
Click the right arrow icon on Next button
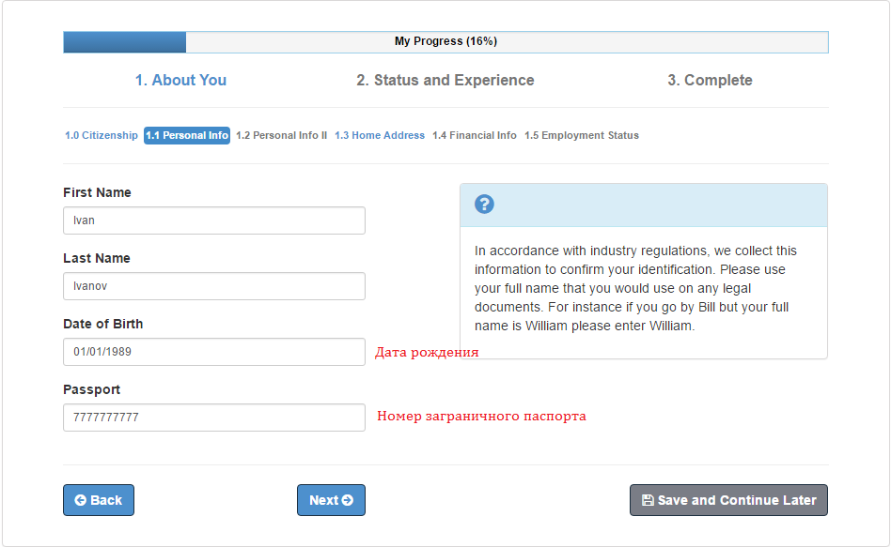tap(347, 500)
